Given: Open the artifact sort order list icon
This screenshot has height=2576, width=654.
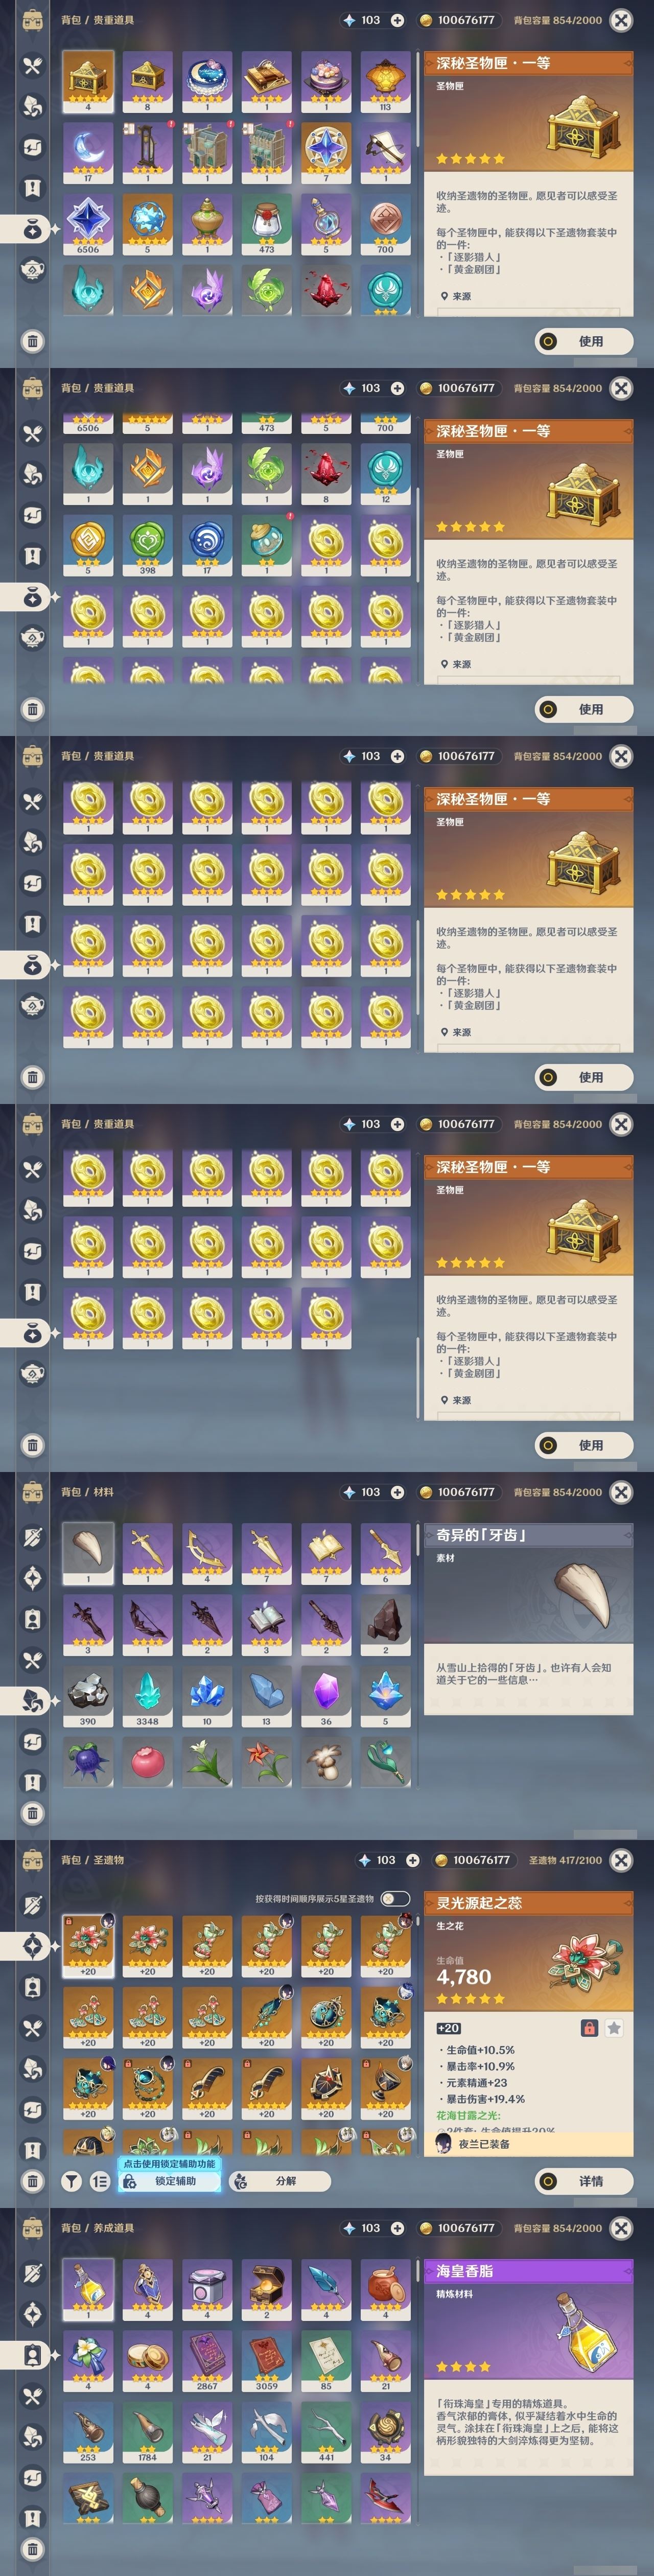Looking at the screenshot, I should [100, 2181].
